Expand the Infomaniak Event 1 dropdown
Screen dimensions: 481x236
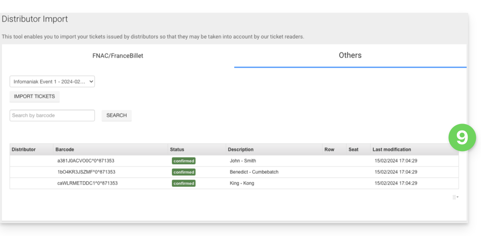coord(52,81)
